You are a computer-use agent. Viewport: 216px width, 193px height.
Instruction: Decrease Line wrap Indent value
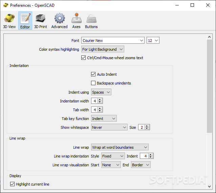151,157
